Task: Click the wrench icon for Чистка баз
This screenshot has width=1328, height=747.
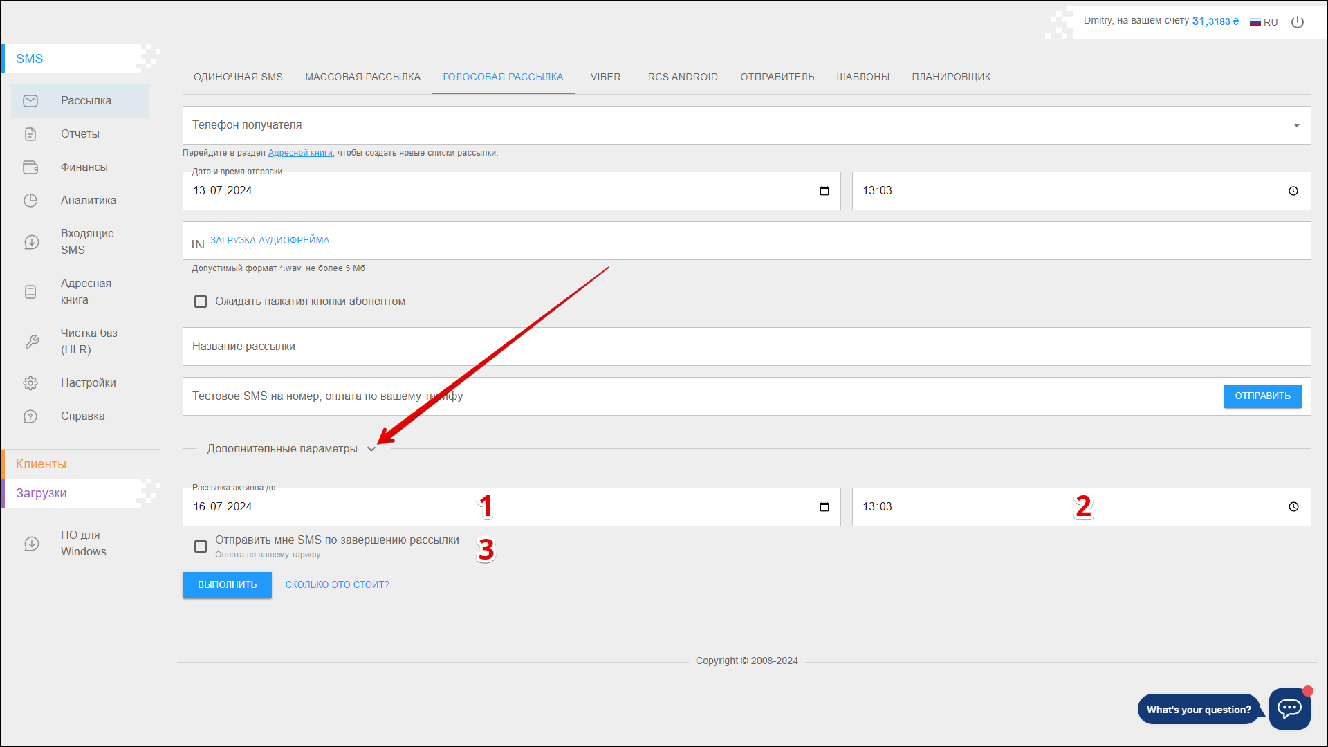Action: [32, 342]
